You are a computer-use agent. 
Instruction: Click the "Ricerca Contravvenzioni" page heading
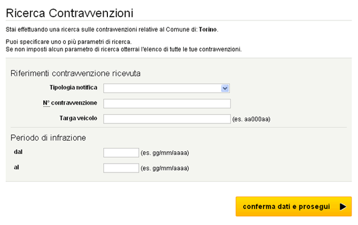point(69,12)
